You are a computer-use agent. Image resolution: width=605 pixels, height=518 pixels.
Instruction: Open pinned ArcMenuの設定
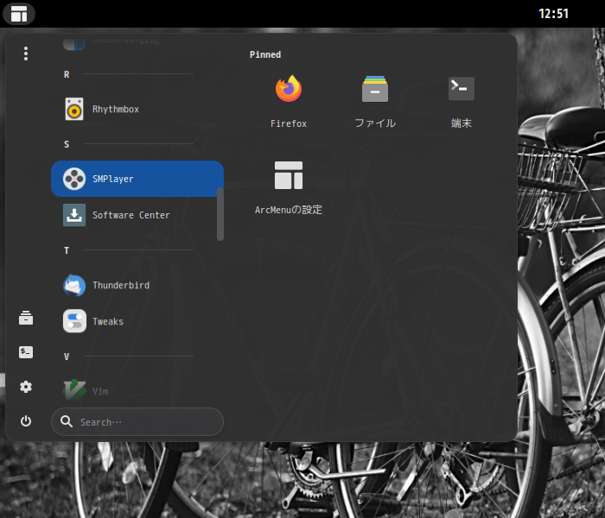pyautogui.click(x=289, y=188)
